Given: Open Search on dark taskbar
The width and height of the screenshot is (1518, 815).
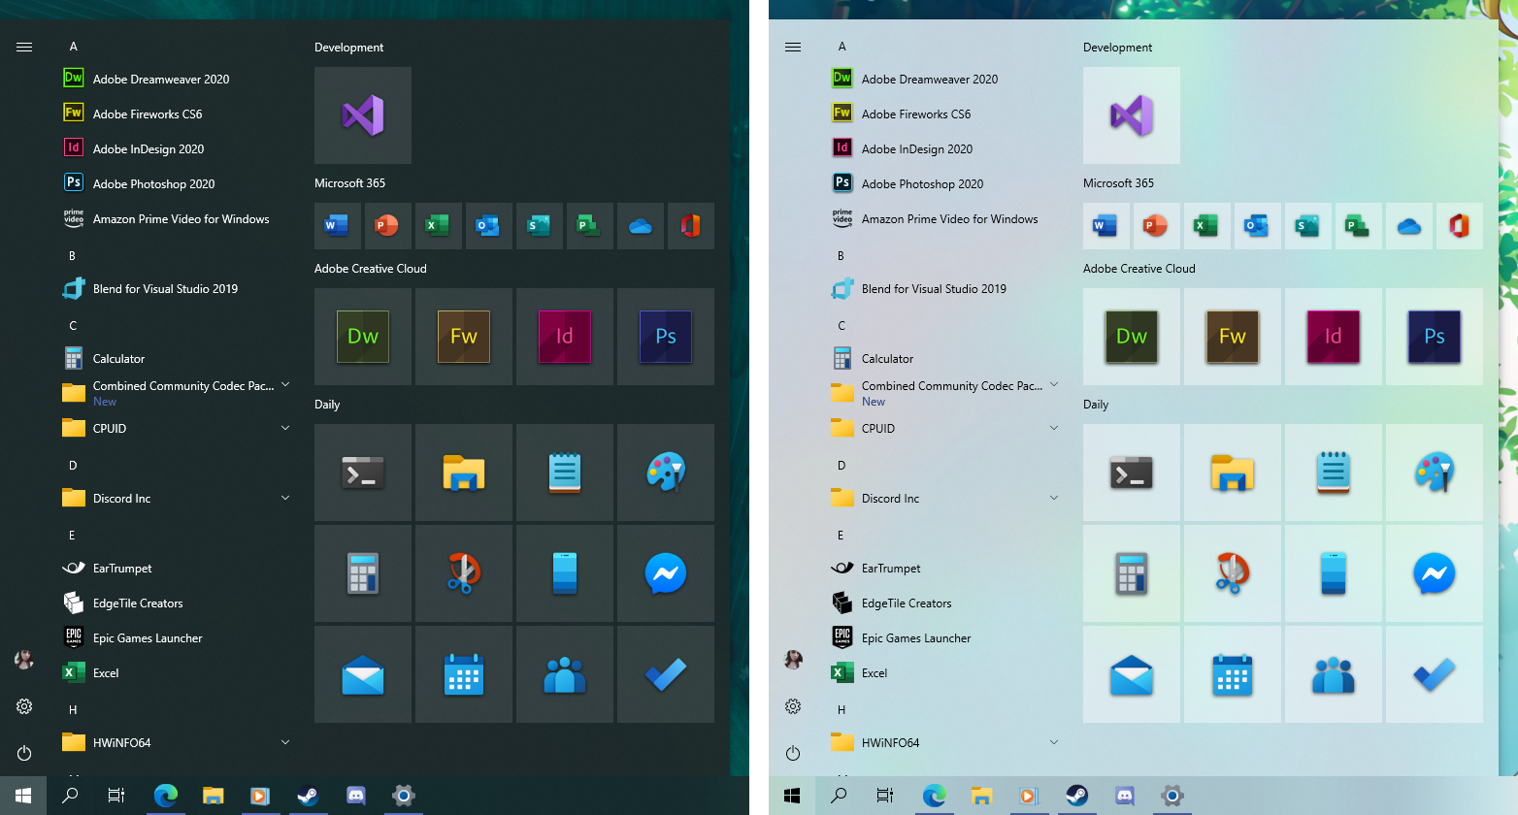Looking at the screenshot, I should click(70, 796).
